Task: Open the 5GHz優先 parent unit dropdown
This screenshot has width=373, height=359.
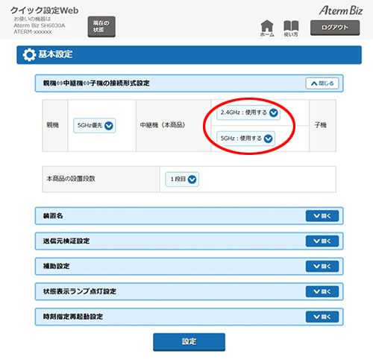Action: 95,125
